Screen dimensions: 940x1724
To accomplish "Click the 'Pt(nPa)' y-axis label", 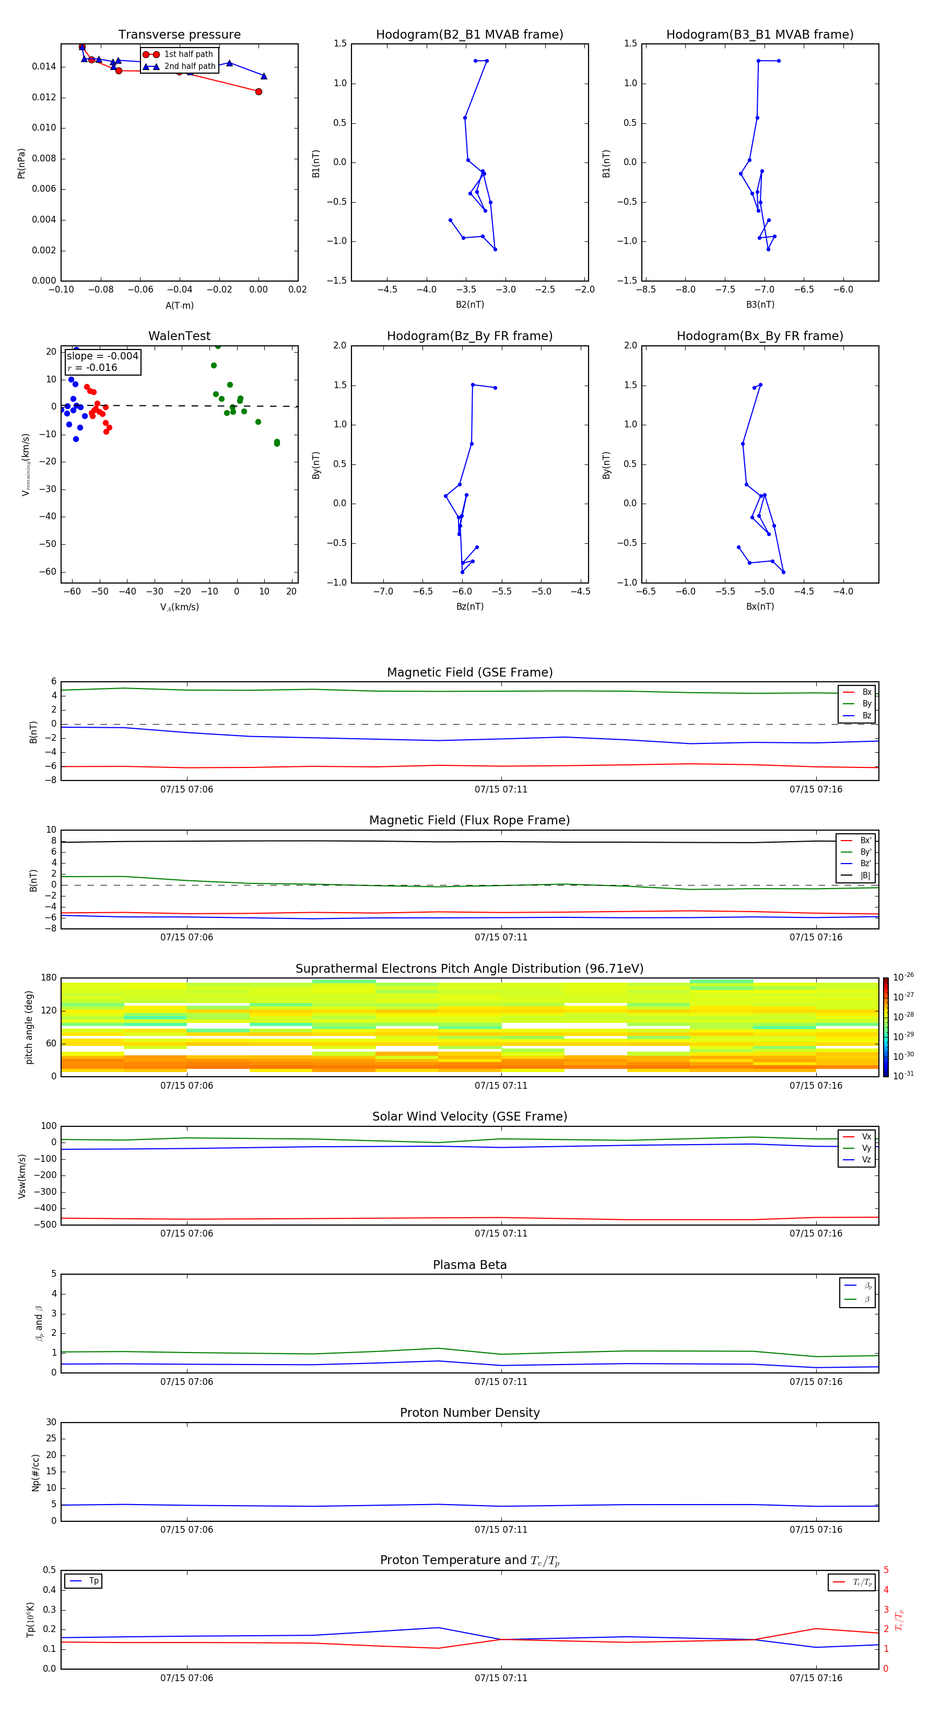I will 21,162.
